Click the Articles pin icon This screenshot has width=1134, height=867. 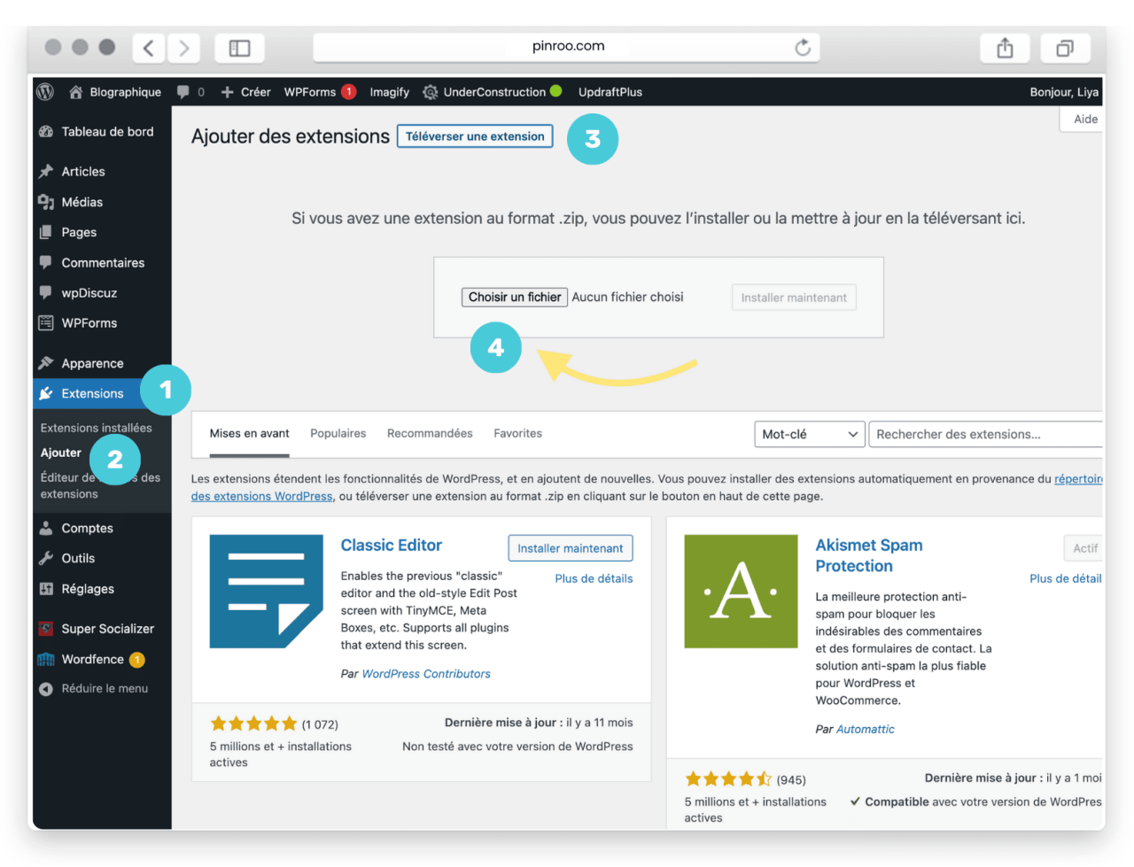tap(46, 172)
